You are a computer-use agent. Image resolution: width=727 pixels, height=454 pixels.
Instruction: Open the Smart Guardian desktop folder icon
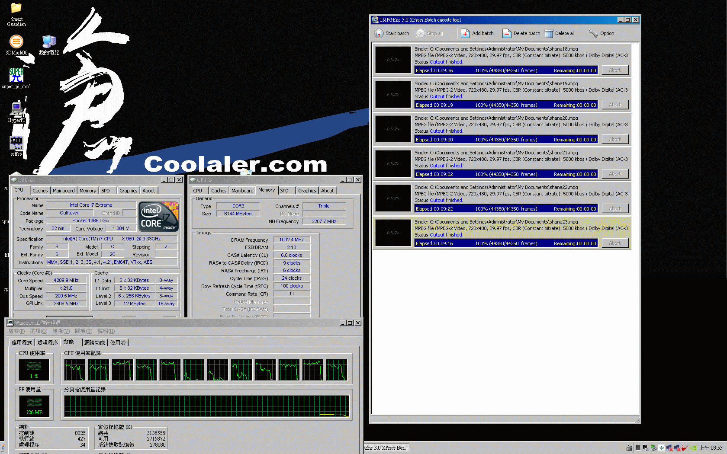pyautogui.click(x=16, y=8)
